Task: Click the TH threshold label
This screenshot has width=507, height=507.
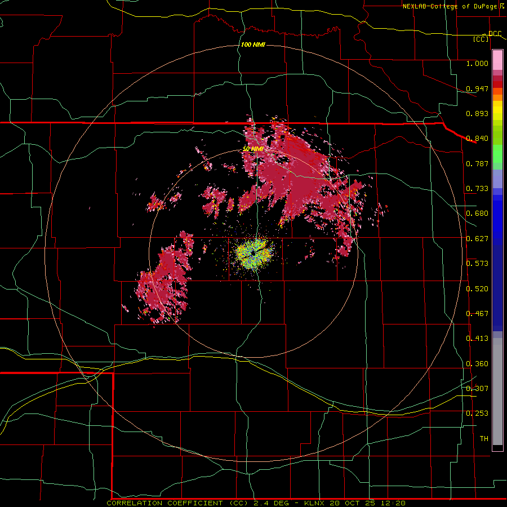Action: point(484,439)
